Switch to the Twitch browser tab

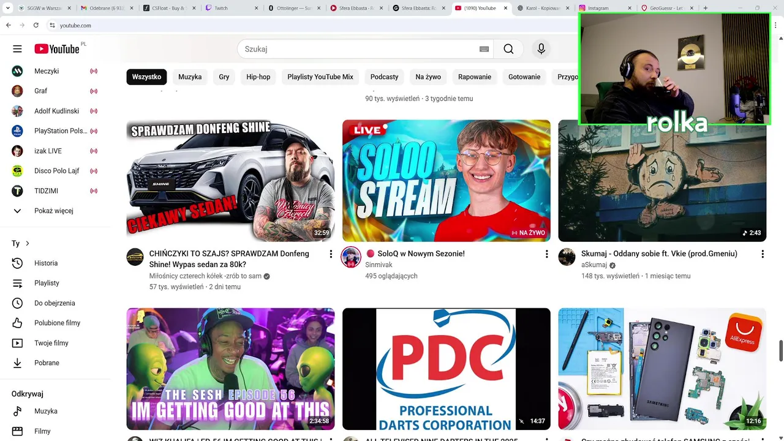[232, 8]
